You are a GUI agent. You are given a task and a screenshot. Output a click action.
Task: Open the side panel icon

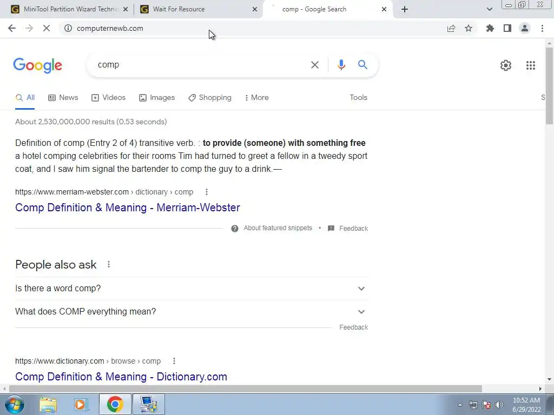[x=507, y=28]
